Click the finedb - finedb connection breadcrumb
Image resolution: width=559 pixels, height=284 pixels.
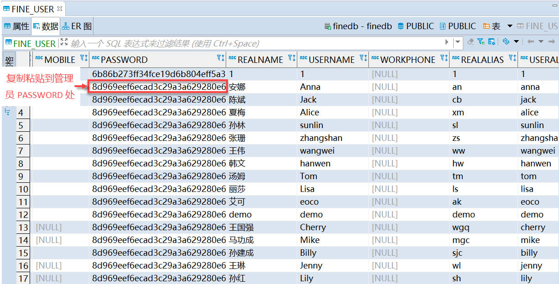[x=358, y=26]
